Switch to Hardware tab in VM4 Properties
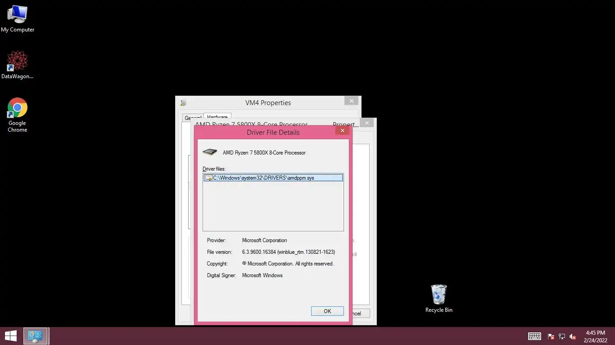 [217, 117]
